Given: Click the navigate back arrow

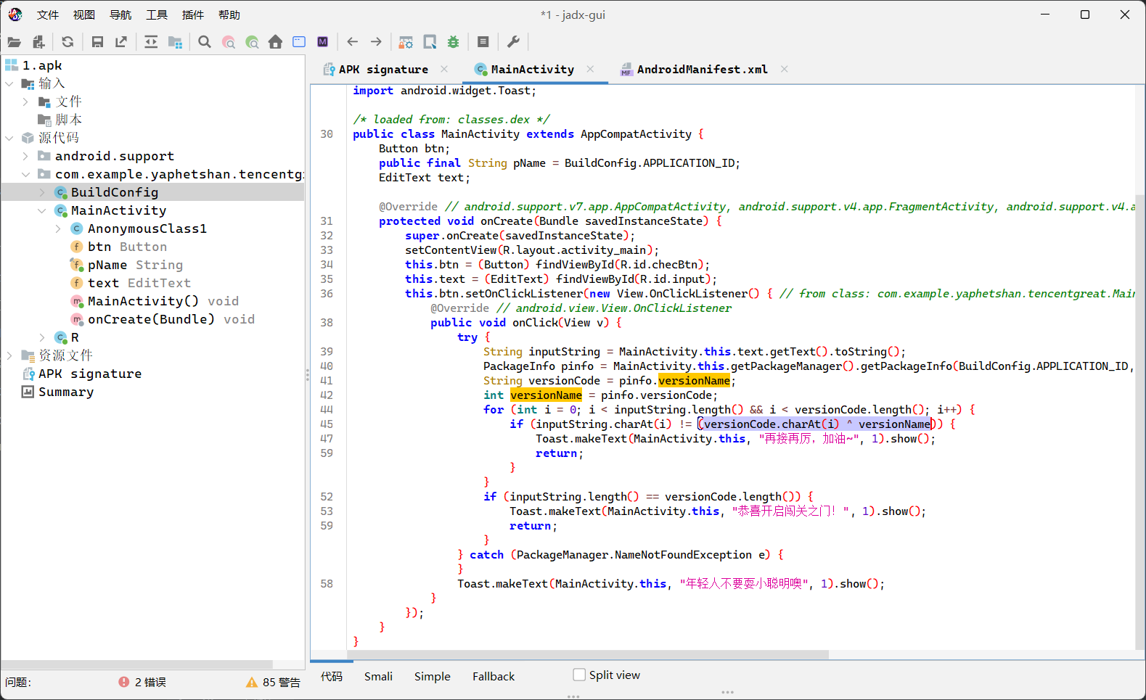Looking at the screenshot, I should point(353,42).
